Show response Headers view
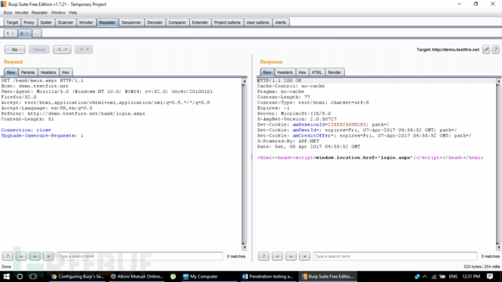Viewport: 502px width, 282px height. pyautogui.click(x=284, y=72)
